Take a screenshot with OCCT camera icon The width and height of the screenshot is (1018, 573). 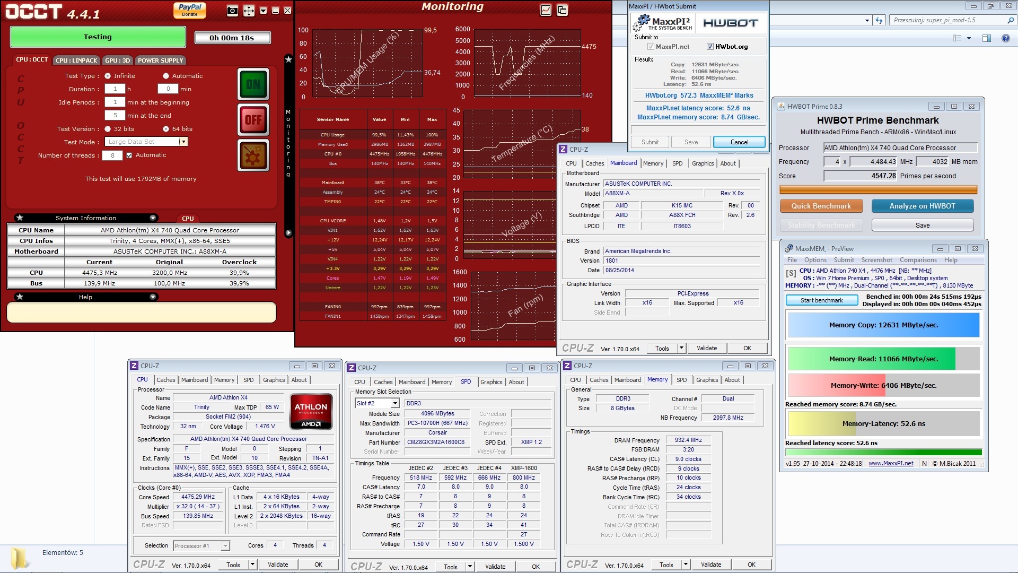232,11
